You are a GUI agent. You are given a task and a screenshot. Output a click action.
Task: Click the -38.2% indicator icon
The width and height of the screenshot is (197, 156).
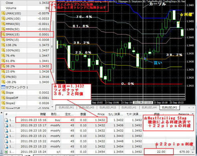(3, 82)
